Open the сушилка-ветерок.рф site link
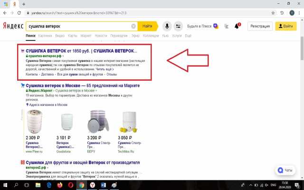 pos(45,56)
